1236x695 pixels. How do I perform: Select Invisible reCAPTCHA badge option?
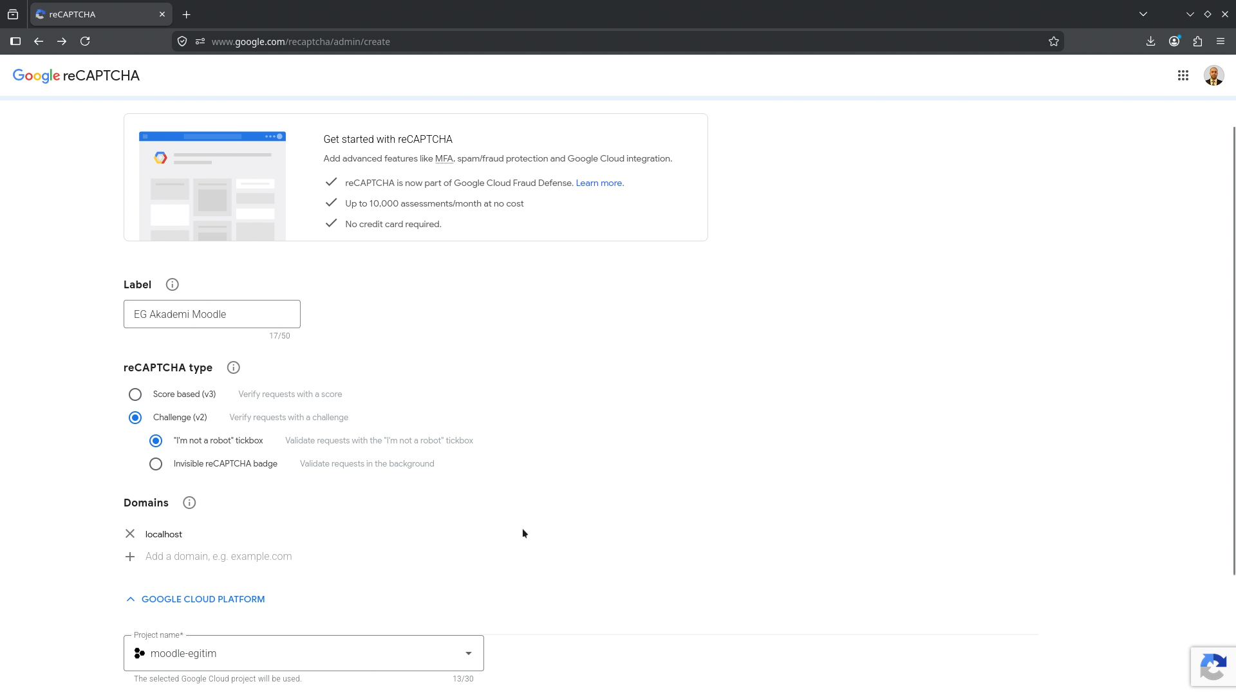156,464
